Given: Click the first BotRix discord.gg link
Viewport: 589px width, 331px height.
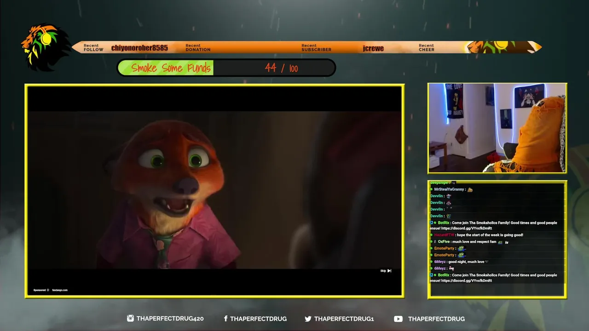Looking at the screenshot, I should pyautogui.click(x=467, y=228).
